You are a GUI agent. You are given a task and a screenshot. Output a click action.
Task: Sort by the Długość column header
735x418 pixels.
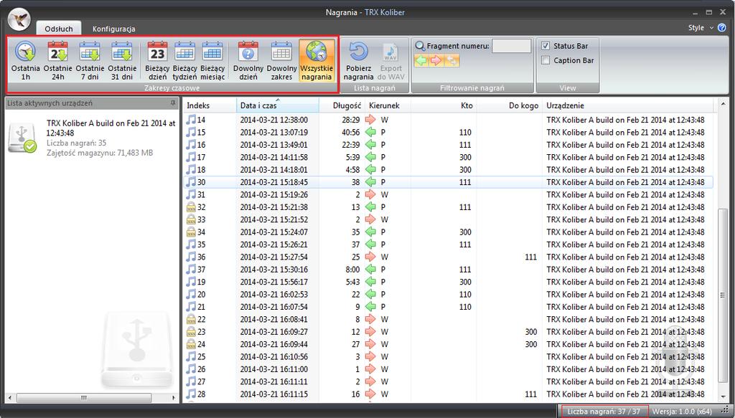[x=342, y=105]
